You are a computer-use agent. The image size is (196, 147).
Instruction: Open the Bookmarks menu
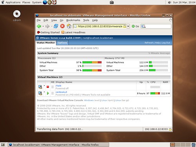[73, 20]
